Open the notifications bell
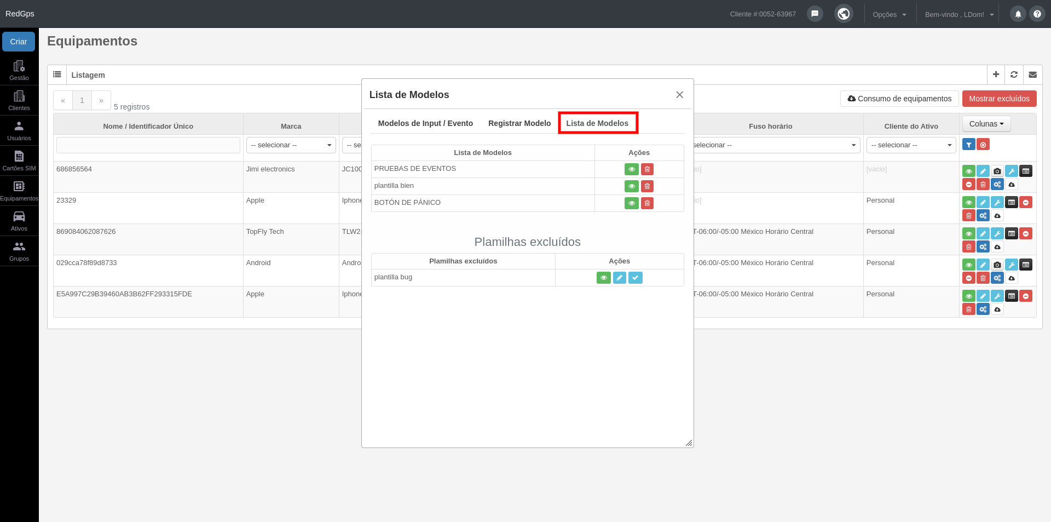Image resolution: width=1051 pixels, height=522 pixels. point(1018,14)
